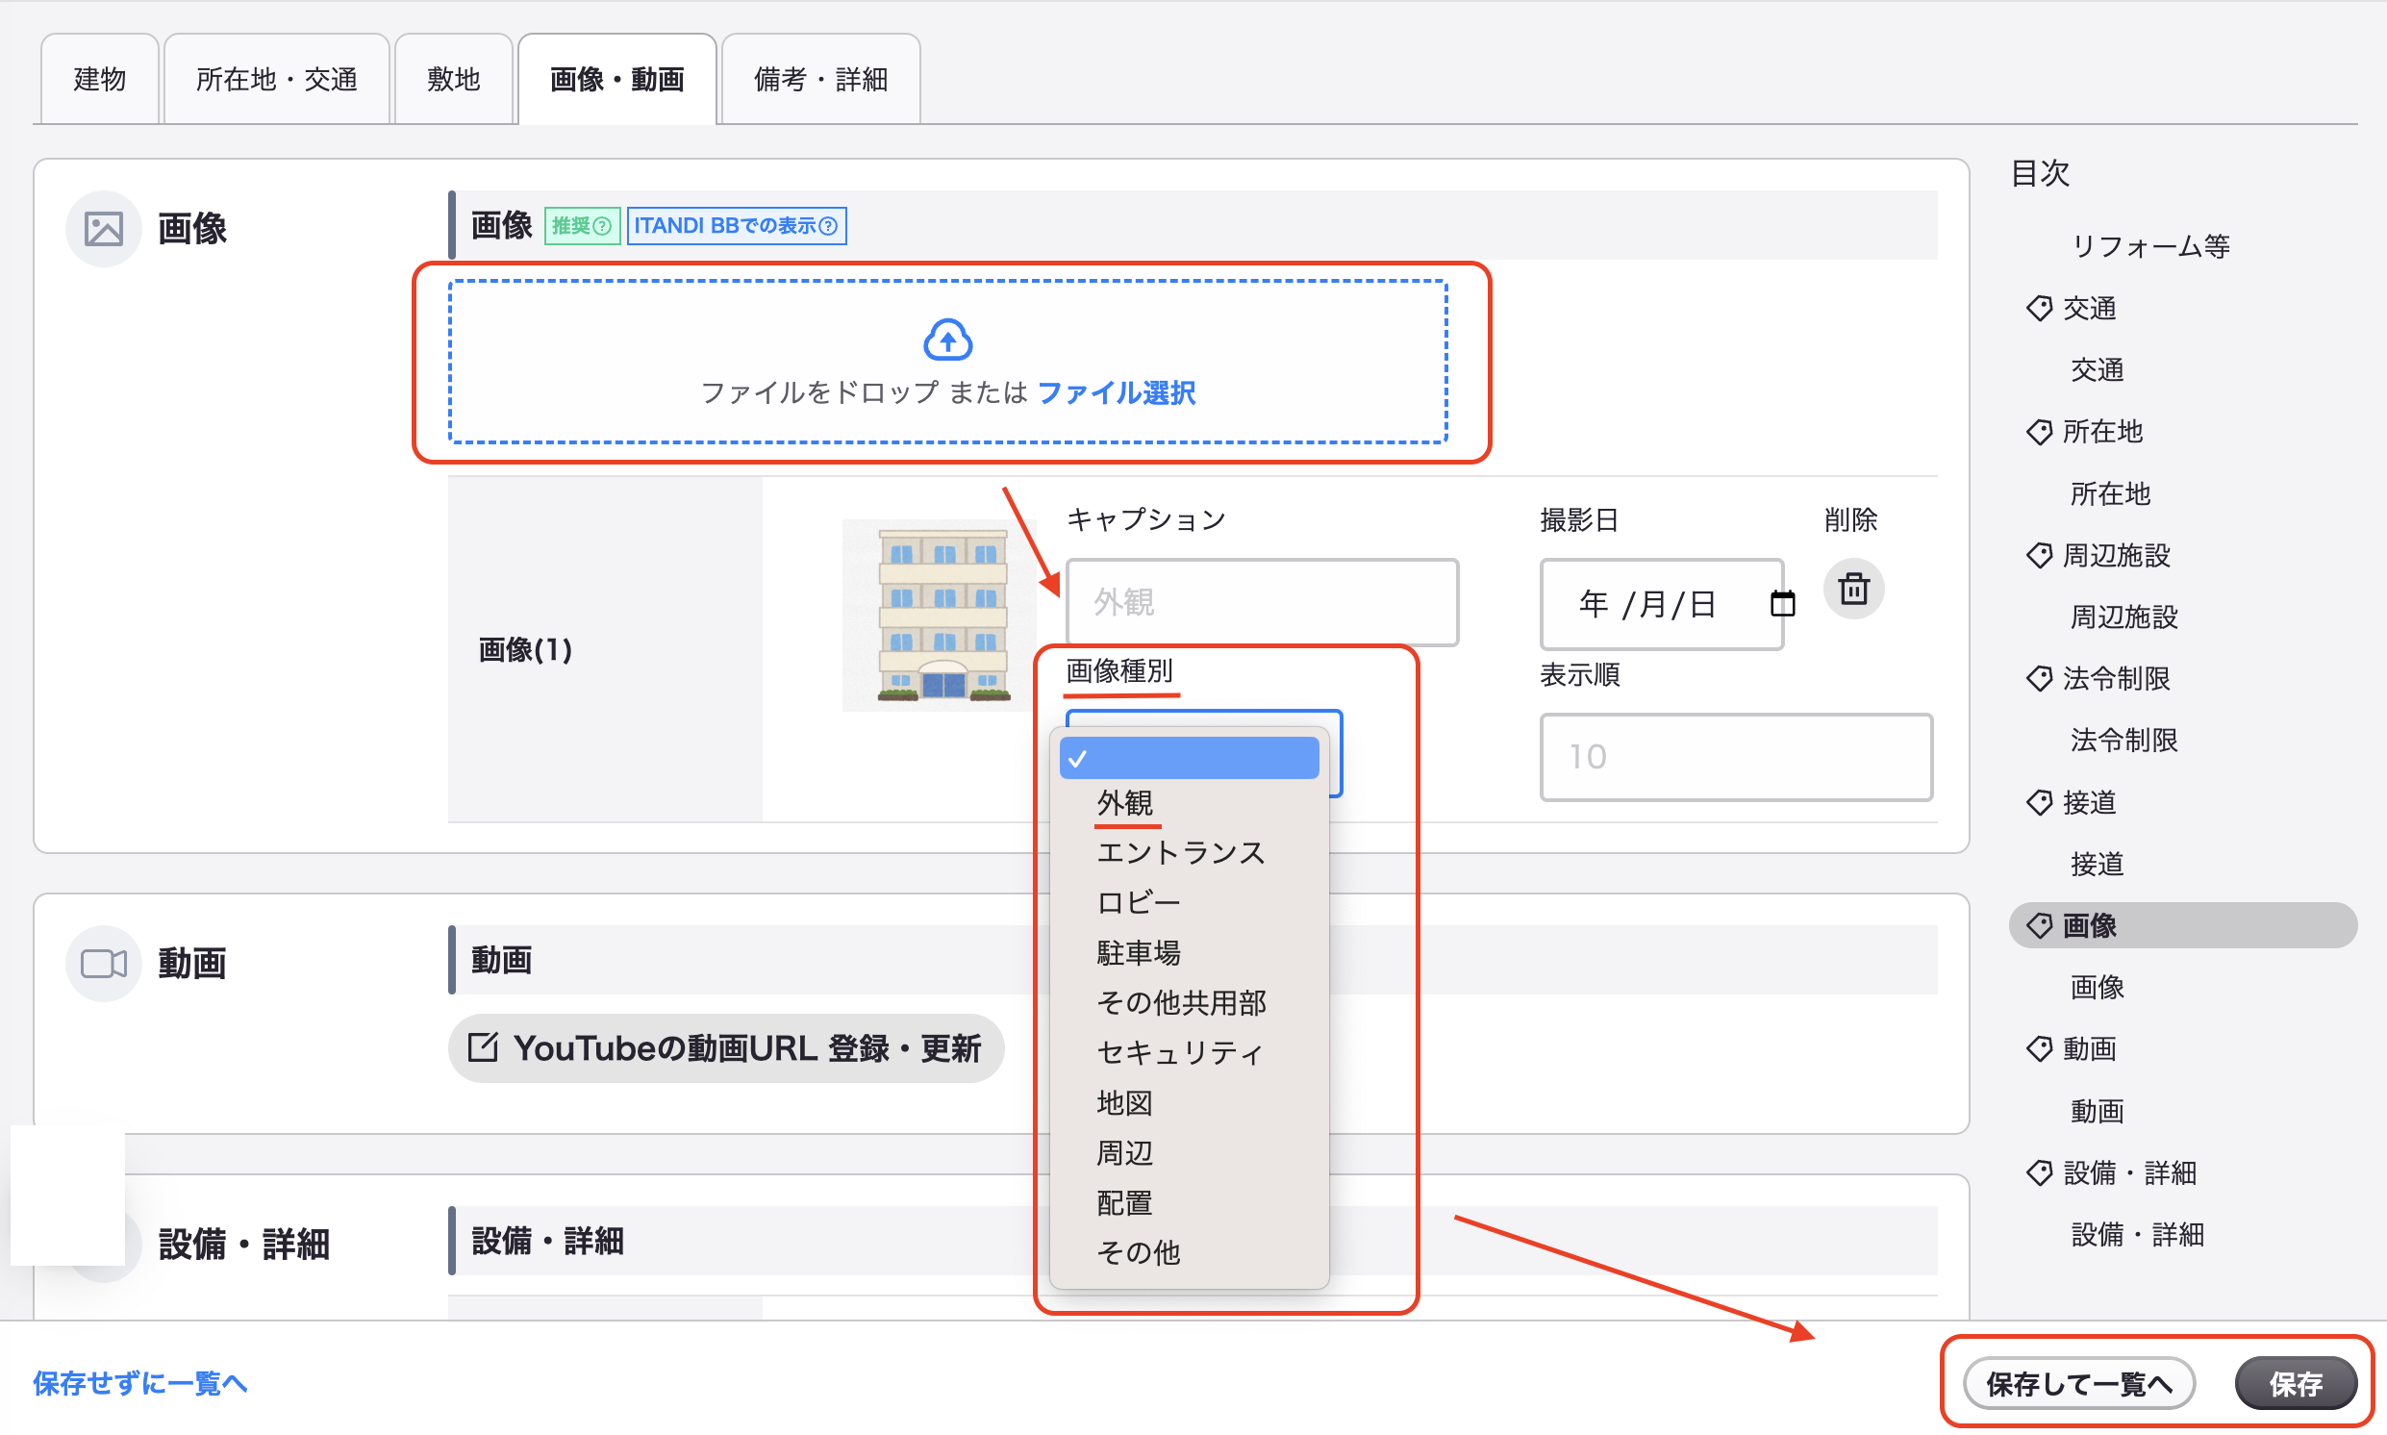Click the 撮影日 date field
Viewport: 2387px width, 1435px height.
pyautogui.click(x=1660, y=603)
